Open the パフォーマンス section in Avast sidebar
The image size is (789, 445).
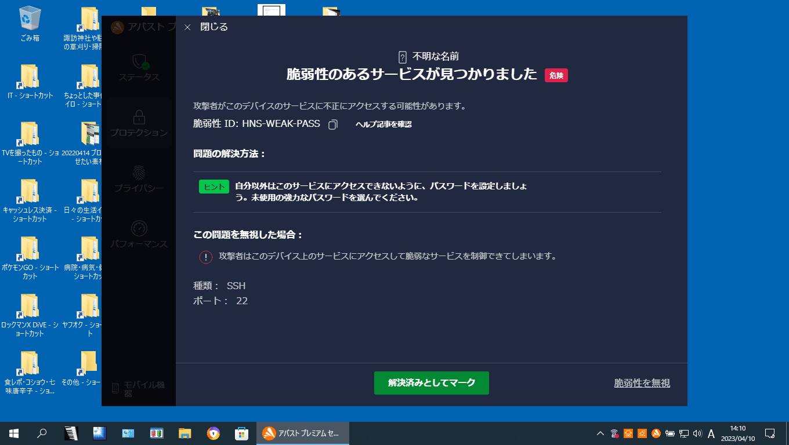(x=139, y=234)
